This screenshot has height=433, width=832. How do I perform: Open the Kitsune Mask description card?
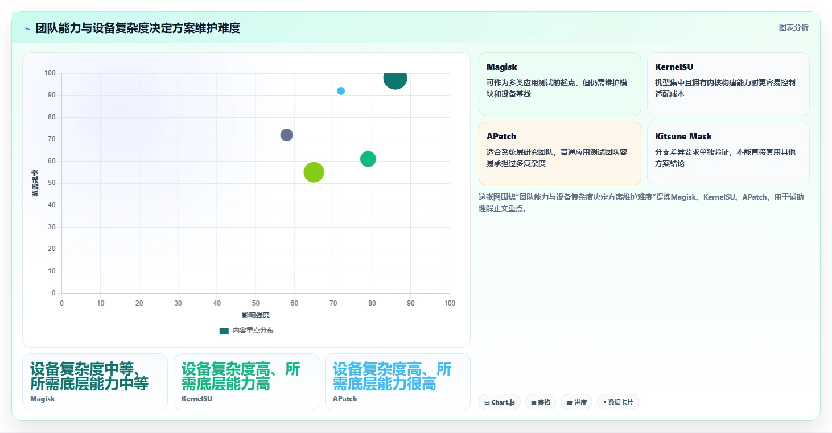click(728, 154)
